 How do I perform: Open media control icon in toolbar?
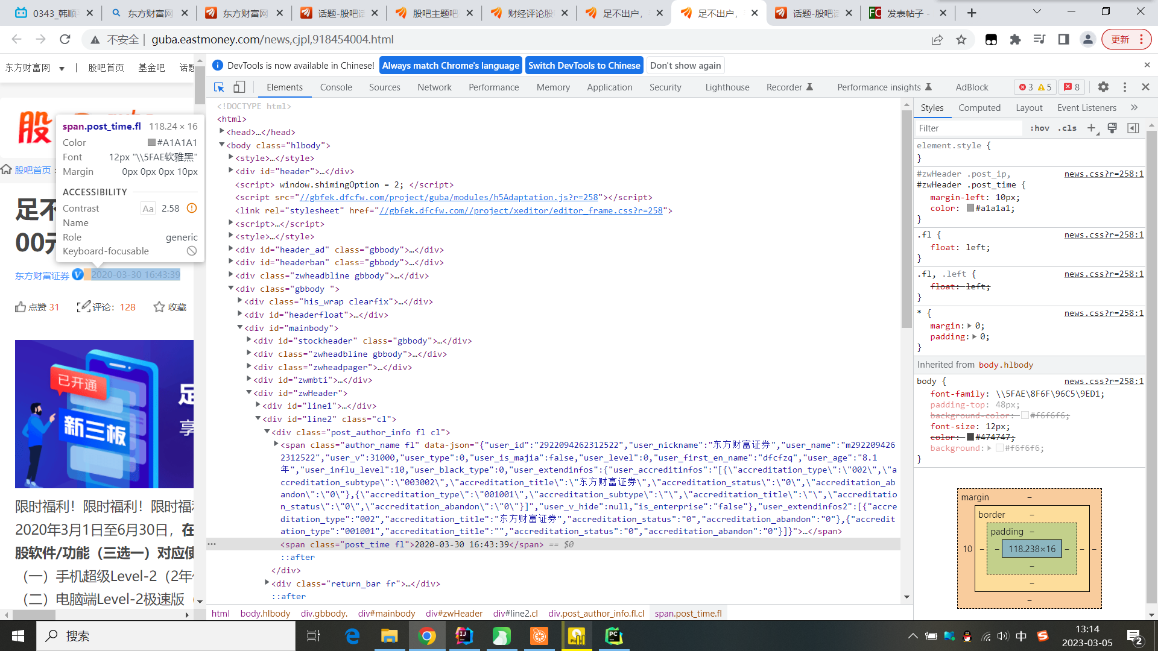click(1040, 39)
